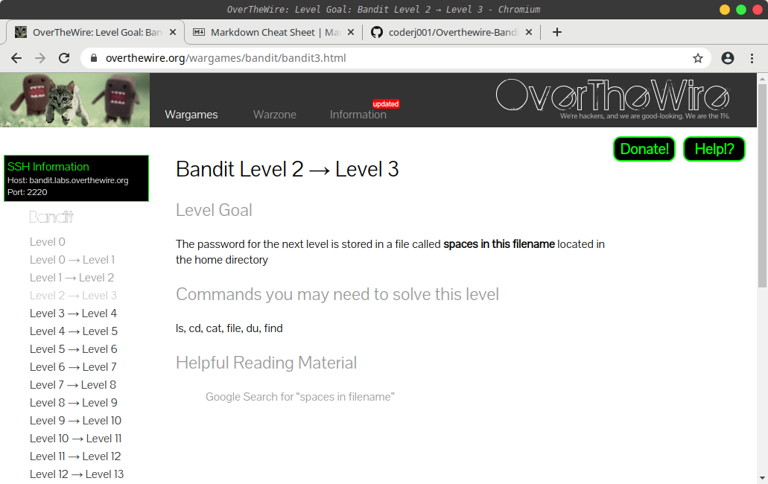
Task: Open Level 12 → Level 13 link
Action: point(77,474)
